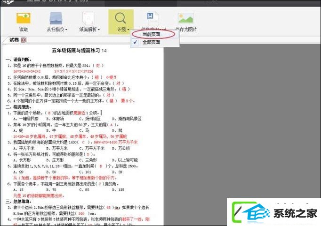This screenshot has height=226, width=321.
Task: Click option text 以上皆可能
Action: pyautogui.click(x=128, y=160)
